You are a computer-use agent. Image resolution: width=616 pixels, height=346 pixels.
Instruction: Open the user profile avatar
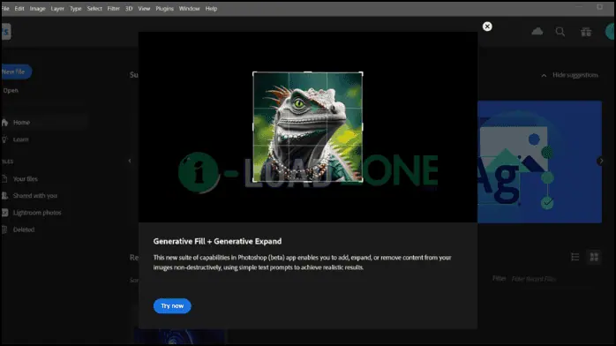point(610,32)
